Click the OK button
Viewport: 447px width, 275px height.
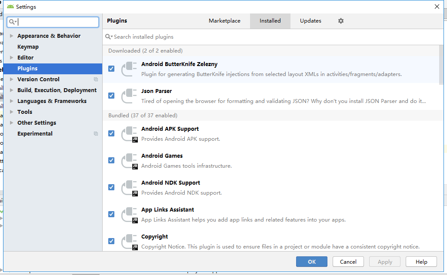[x=312, y=262]
